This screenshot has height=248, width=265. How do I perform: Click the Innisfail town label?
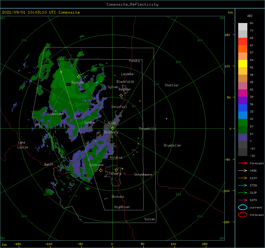(x=119, y=107)
